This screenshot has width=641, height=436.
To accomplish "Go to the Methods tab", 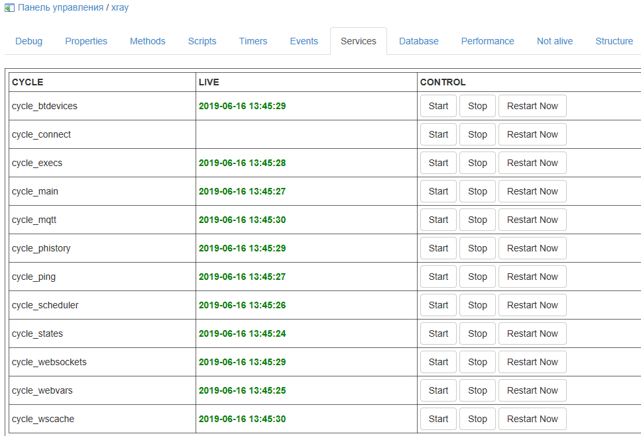I will 148,41.
